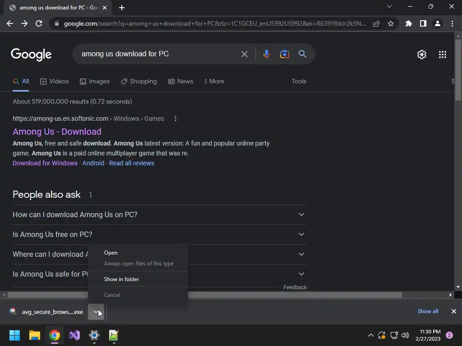Clear the search box text
This screenshot has height=346, width=462.
tap(244, 54)
